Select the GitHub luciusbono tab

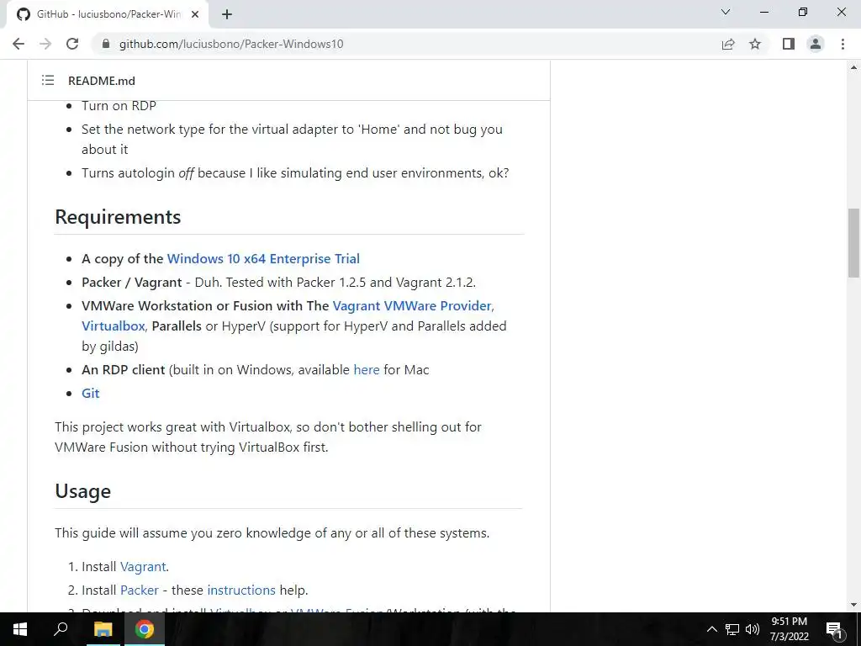point(108,14)
